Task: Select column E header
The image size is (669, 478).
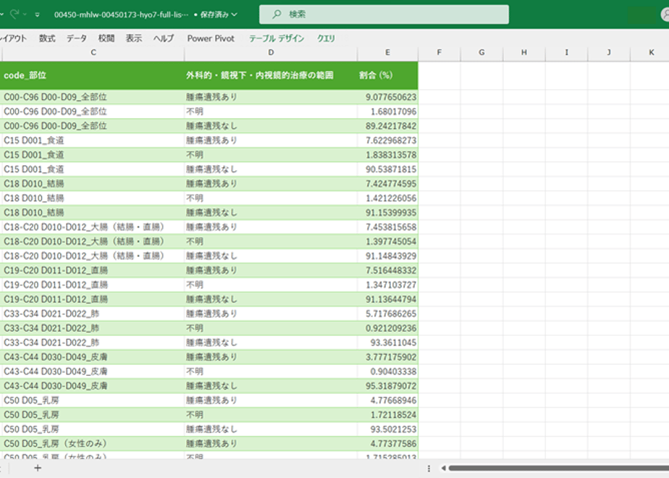Action: pos(387,52)
